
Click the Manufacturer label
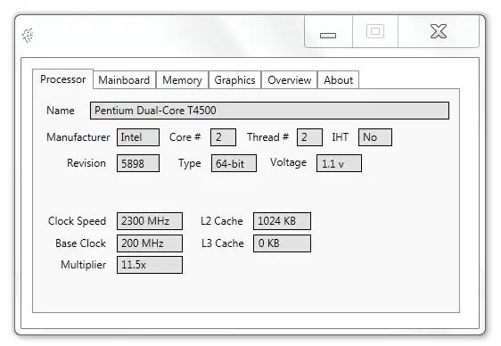click(78, 137)
